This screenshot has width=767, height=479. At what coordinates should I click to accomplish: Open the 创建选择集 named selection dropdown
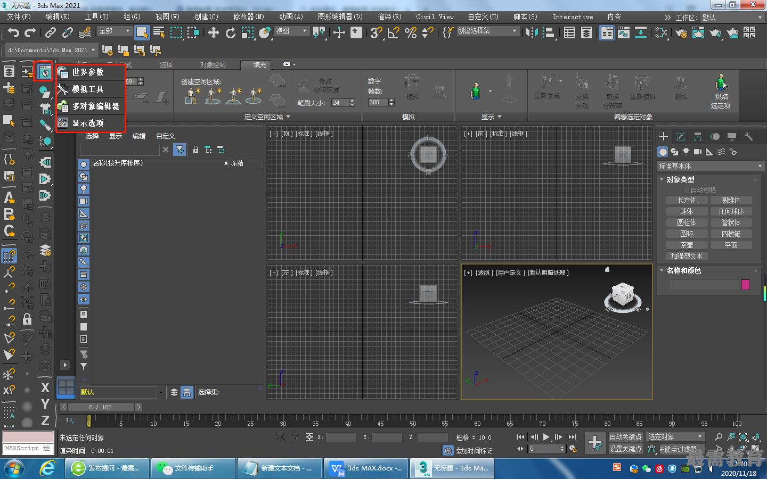click(487, 31)
